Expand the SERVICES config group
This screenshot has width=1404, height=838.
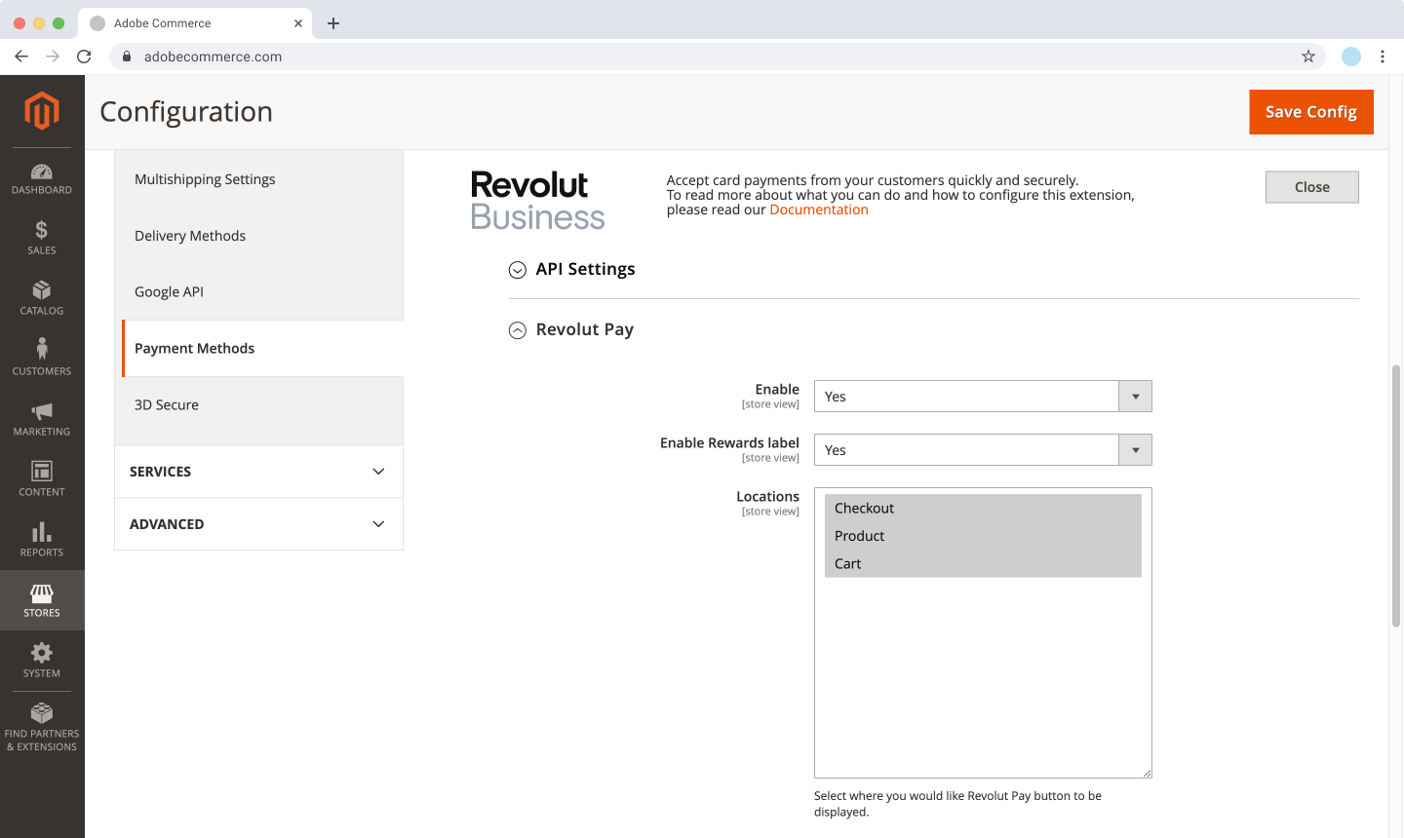coord(258,472)
